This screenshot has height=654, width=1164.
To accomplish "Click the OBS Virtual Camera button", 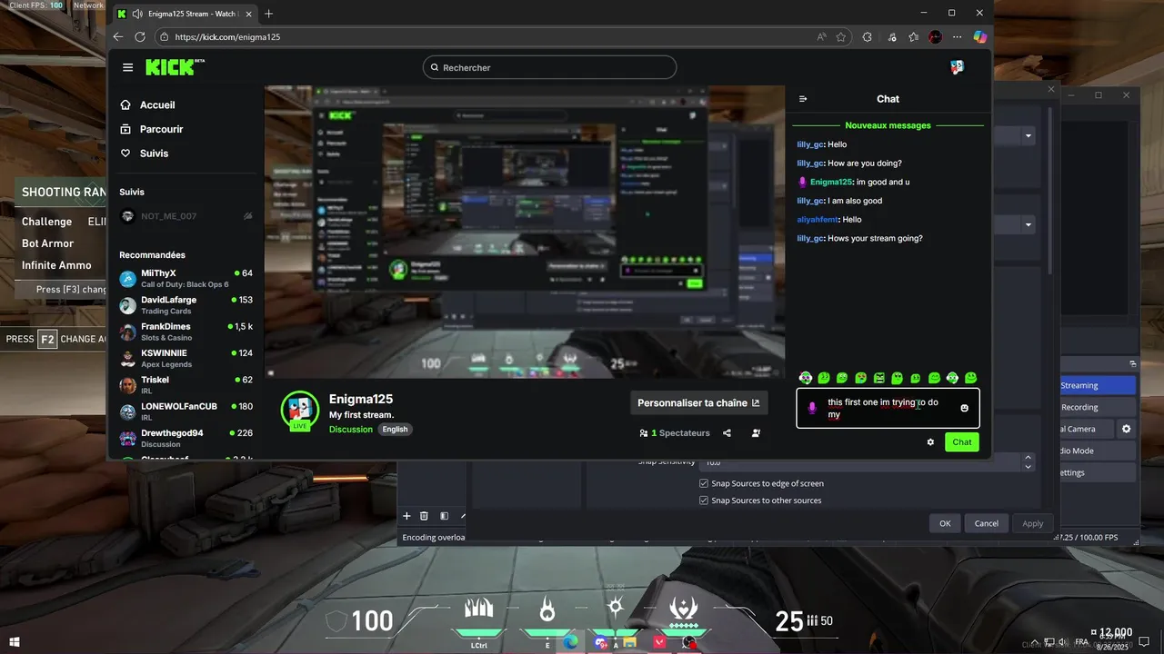I will point(1086,429).
